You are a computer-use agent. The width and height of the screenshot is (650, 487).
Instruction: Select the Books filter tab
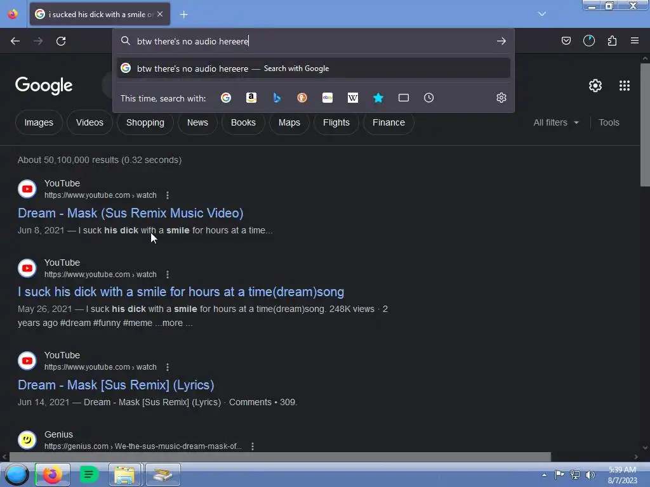(243, 122)
